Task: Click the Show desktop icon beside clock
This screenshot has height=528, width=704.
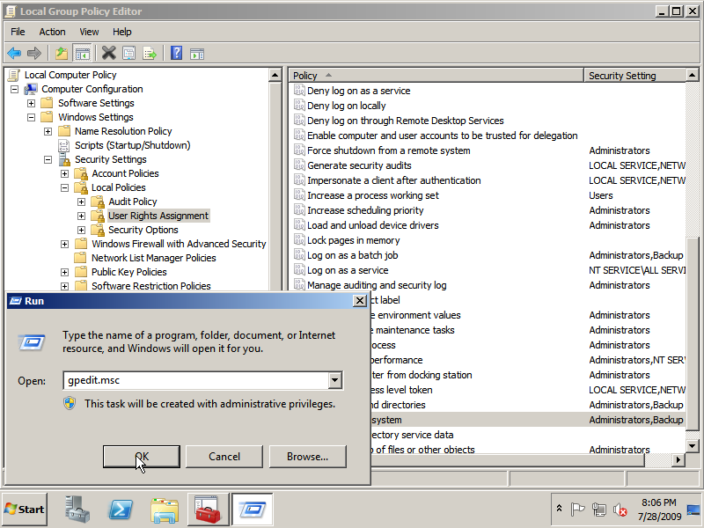Action: [x=693, y=510]
